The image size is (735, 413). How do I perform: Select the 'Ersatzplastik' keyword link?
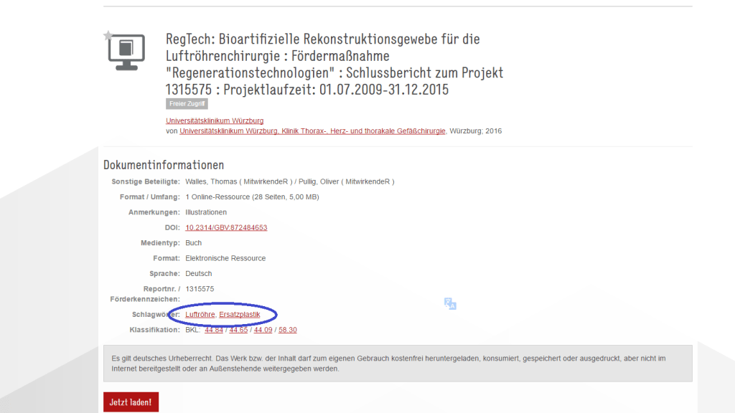239,315
